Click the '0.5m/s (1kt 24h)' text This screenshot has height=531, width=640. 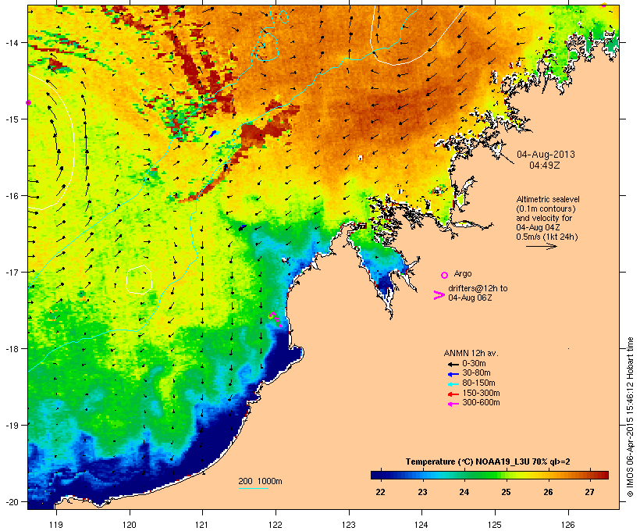click(x=547, y=237)
